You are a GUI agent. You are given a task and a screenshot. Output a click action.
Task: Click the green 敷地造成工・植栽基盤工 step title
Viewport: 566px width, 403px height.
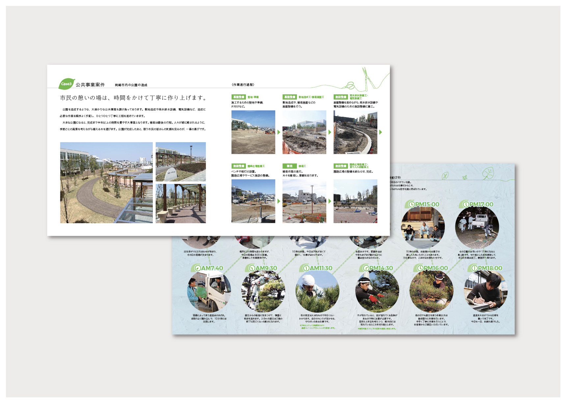tap(311, 97)
